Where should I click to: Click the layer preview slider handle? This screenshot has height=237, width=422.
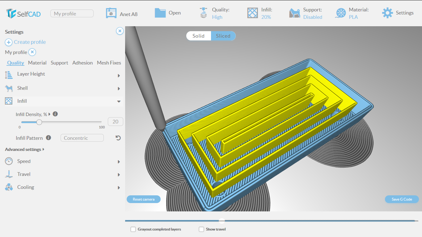[222, 220]
